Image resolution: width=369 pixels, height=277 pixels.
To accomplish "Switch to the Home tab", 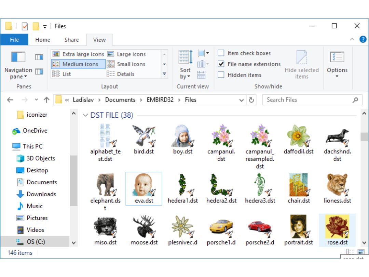I will pos(43,40).
